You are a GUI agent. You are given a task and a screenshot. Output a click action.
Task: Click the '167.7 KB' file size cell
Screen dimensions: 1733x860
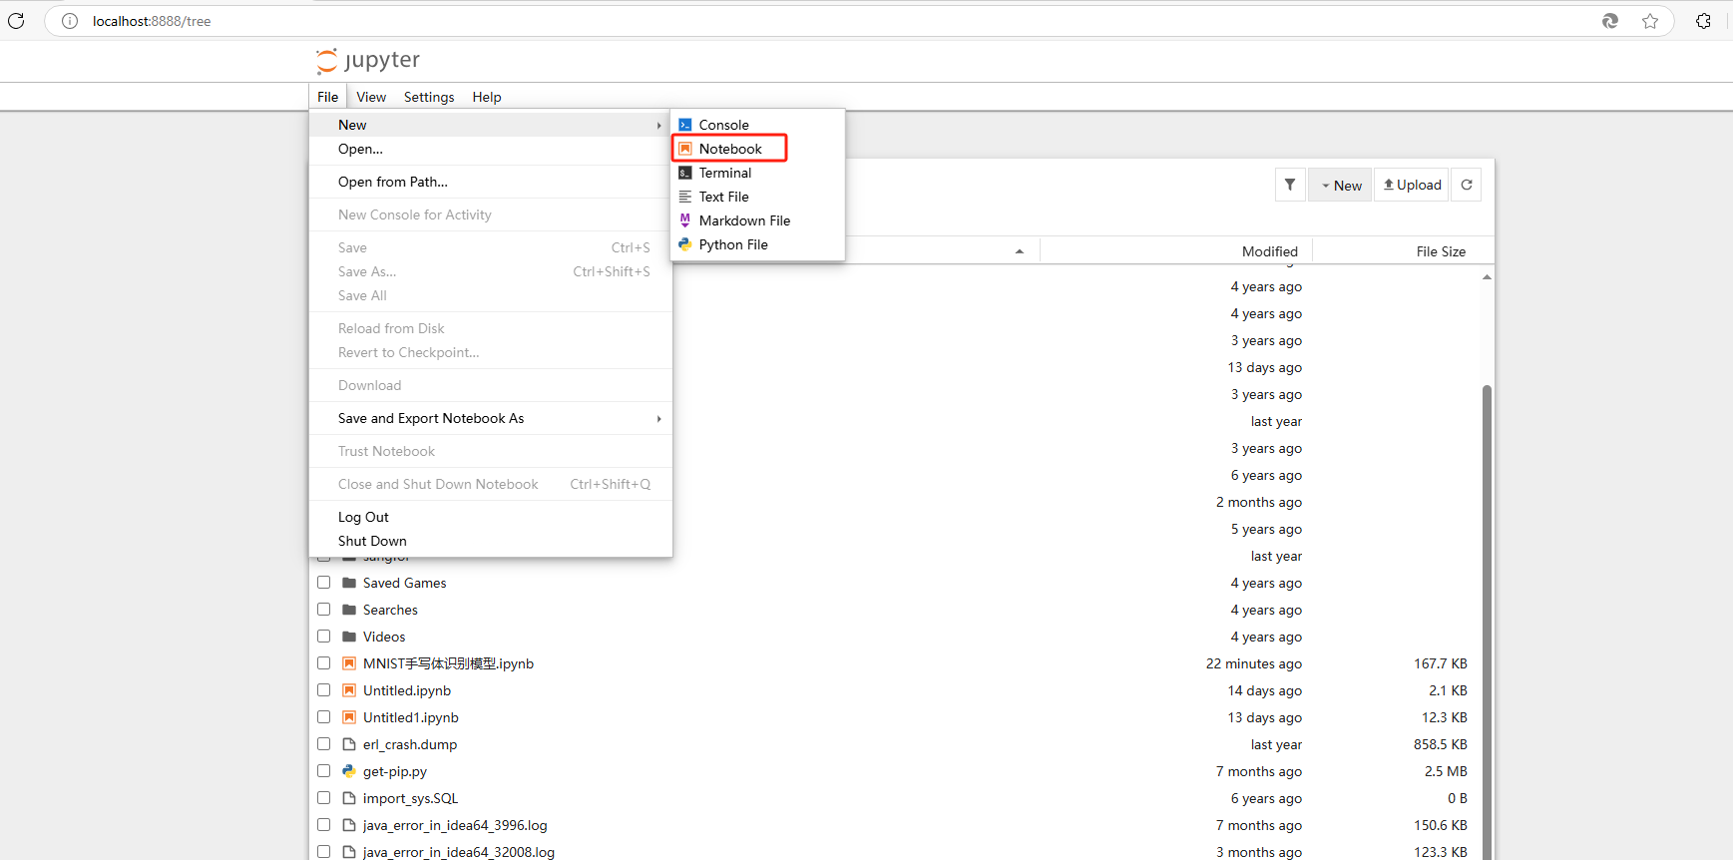coord(1440,663)
